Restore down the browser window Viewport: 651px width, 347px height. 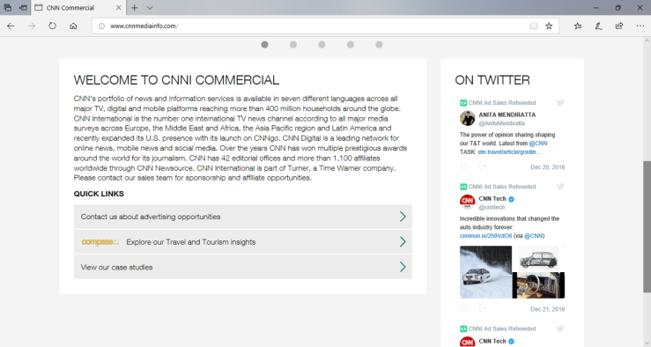pyautogui.click(x=618, y=7)
